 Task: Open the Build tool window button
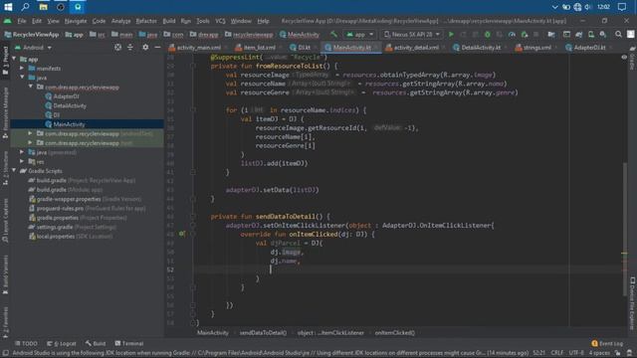[x=96, y=343]
